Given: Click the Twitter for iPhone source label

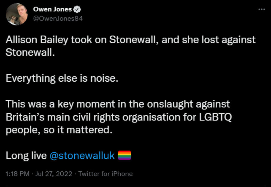Looking at the screenshot, I should click(x=106, y=174).
